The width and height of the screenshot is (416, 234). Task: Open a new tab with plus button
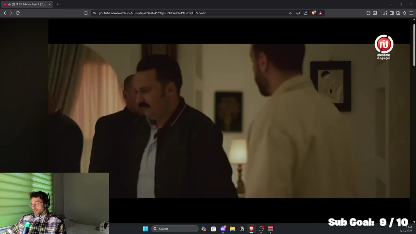[x=58, y=4]
